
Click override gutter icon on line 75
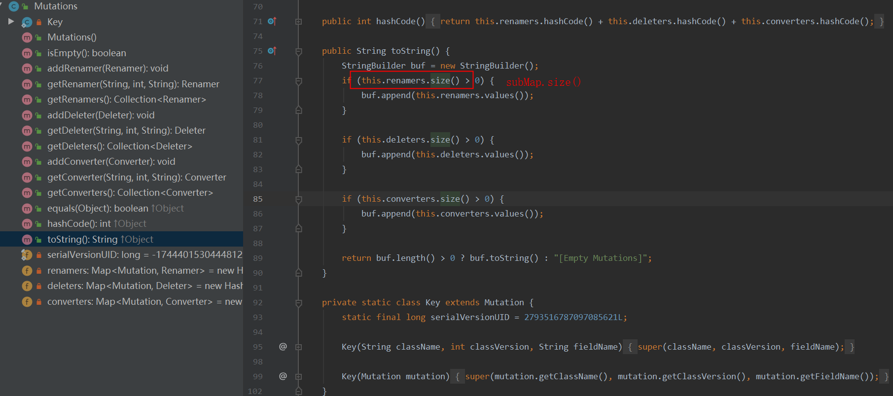click(x=272, y=51)
